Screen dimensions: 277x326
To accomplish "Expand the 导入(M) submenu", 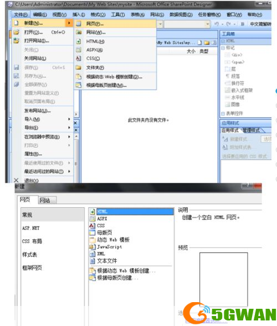I will [x=42, y=119].
